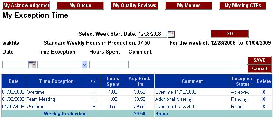Image resolution: width=274 pixels, height=125 pixels.
Task: View My Missing CTRs
Action: 243,6
